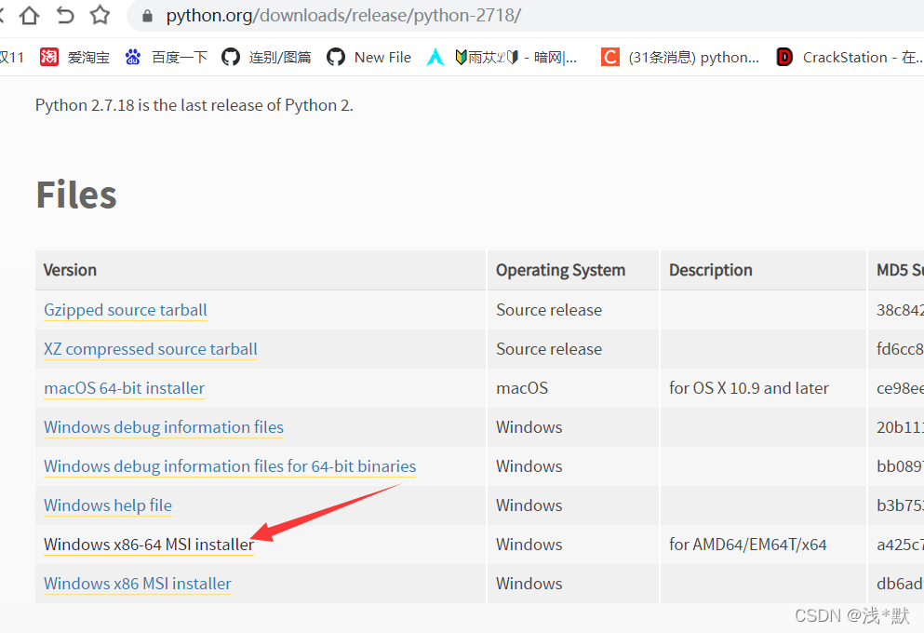This screenshot has width=924, height=633.
Task: Download Windows debug information files for 64-bit binaries
Action: coord(230,466)
